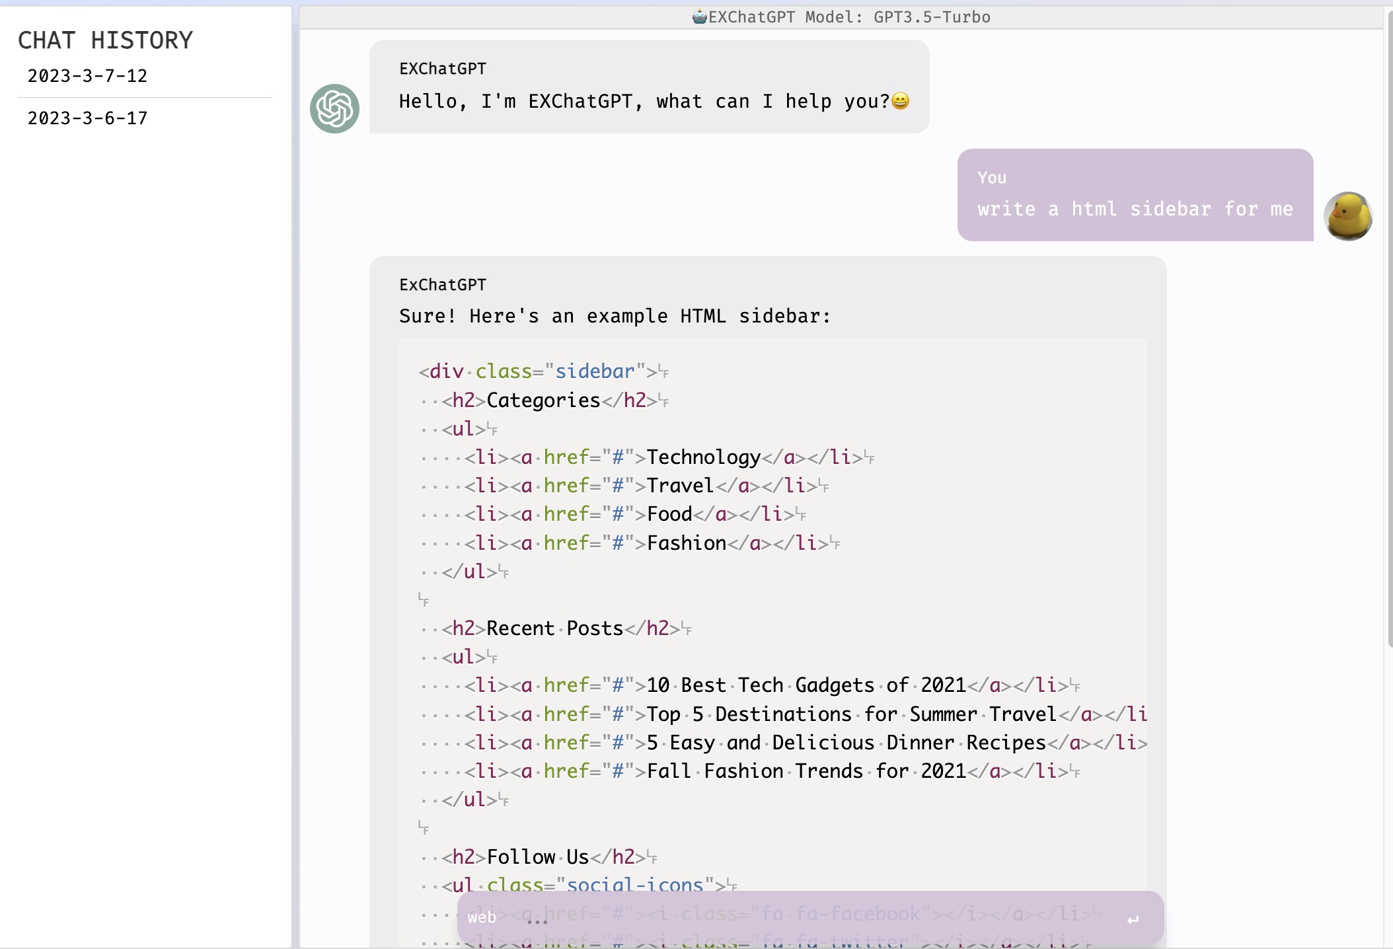
Task: Expand the 2023-3-6-17 conversation entry
Action: (88, 118)
